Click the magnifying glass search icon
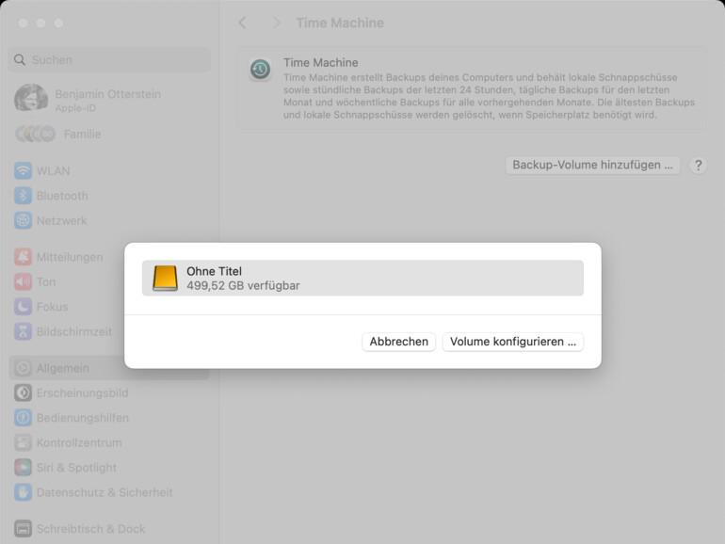This screenshot has height=544, width=725. [20, 59]
